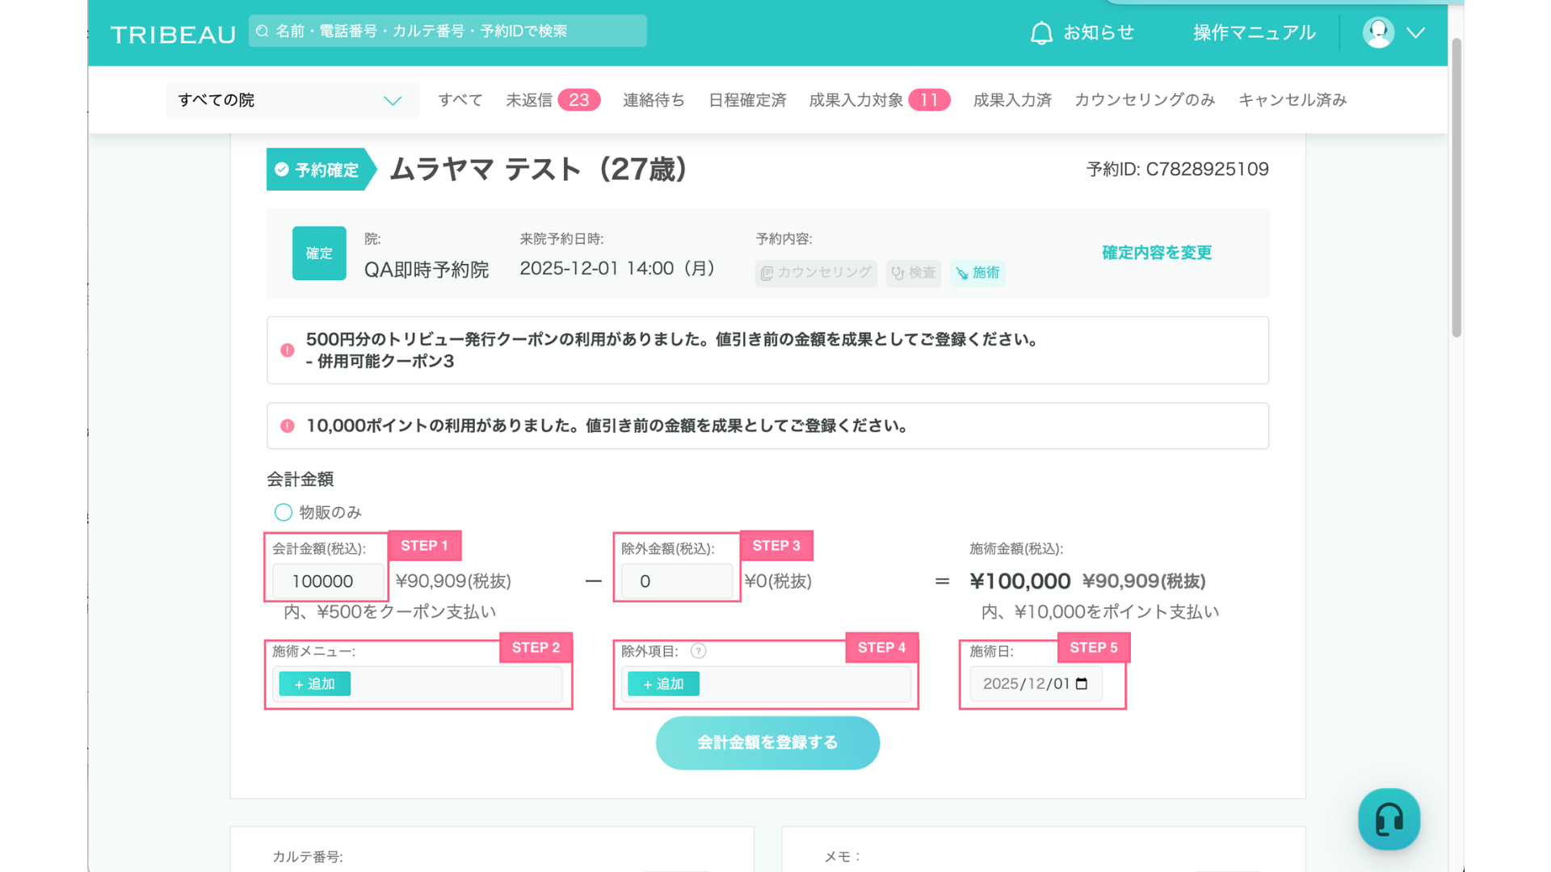Viewport: 1551px width, 872px height.
Task: Switch to the 未返信 tab
Action: pyautogui.click(x=529, y=100)
